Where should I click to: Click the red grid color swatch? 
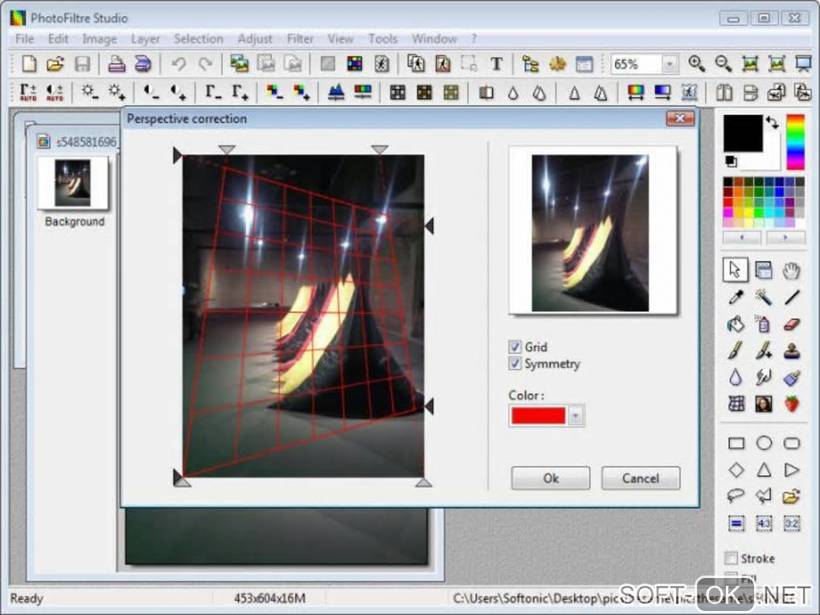pos(538,416)
